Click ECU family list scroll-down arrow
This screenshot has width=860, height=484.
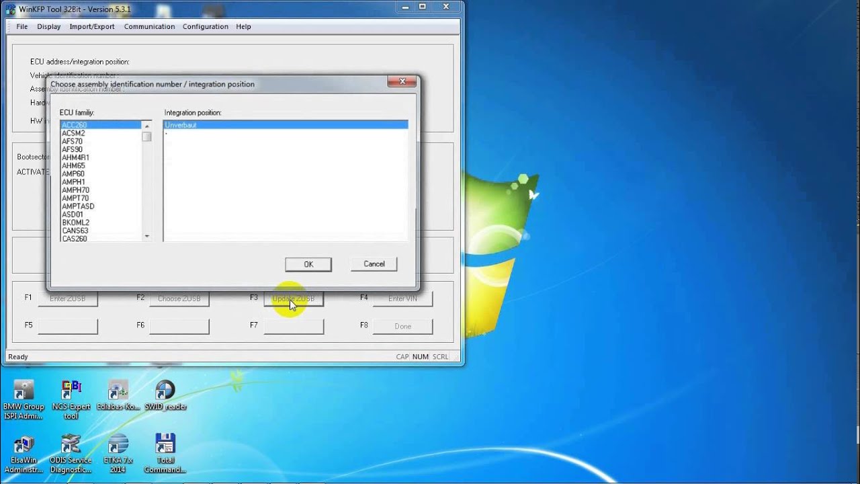(x=146, y=236)
